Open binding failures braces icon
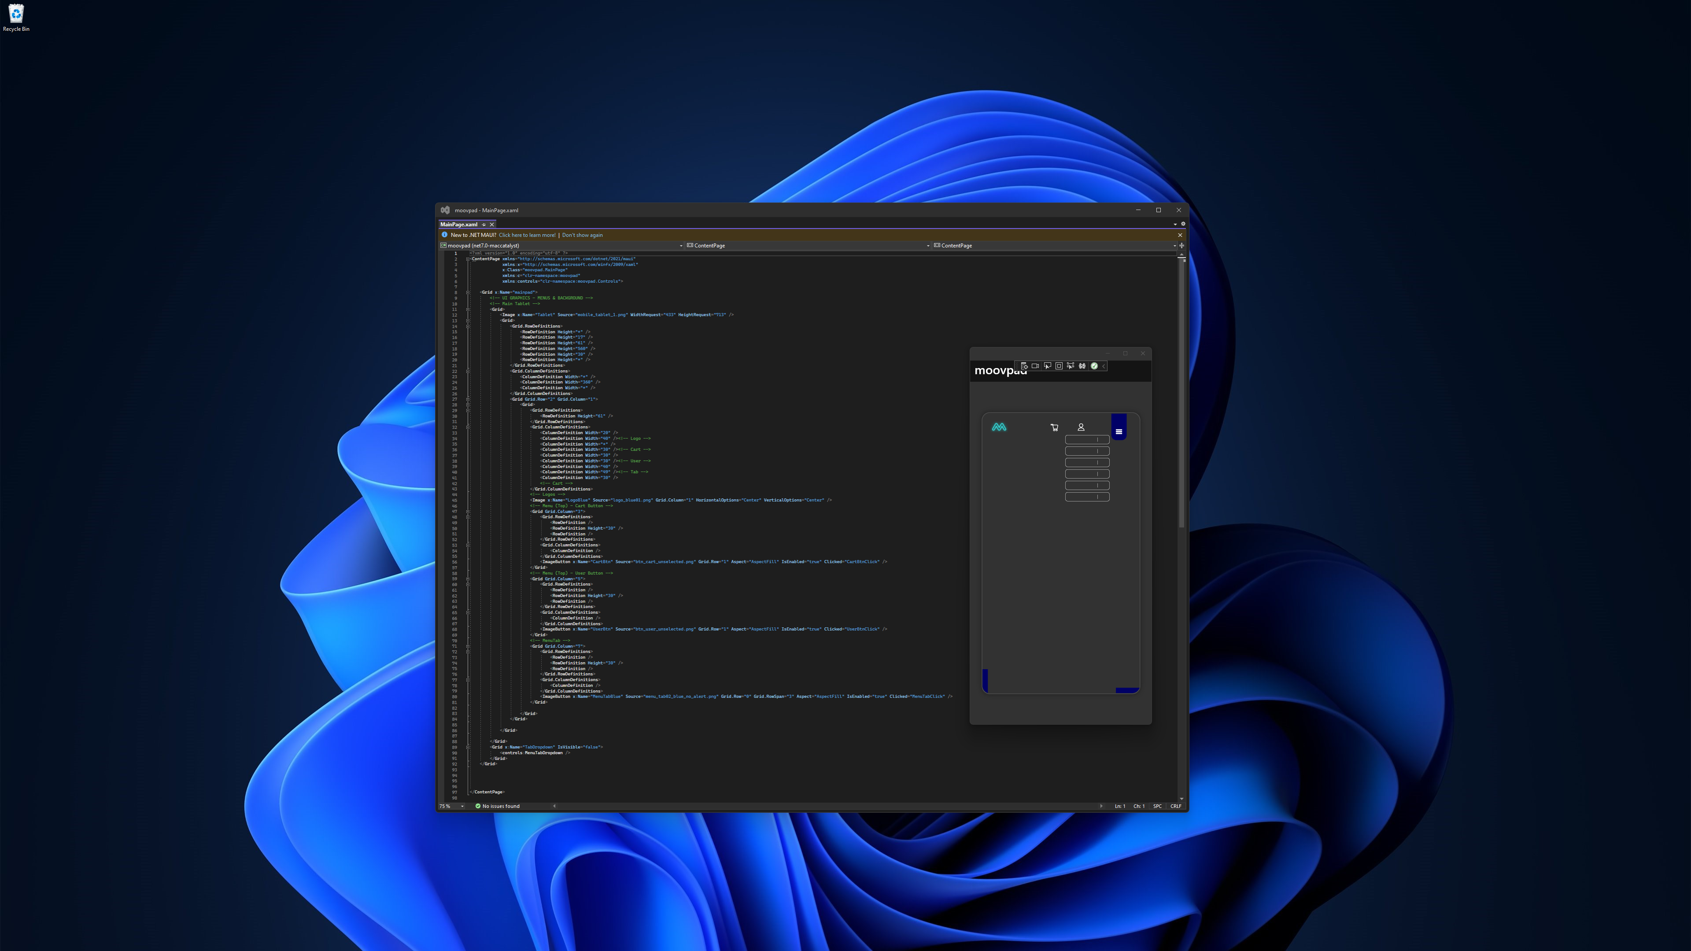The height and width of the screenshot is (951, 1691). (x=1082, y=366)
